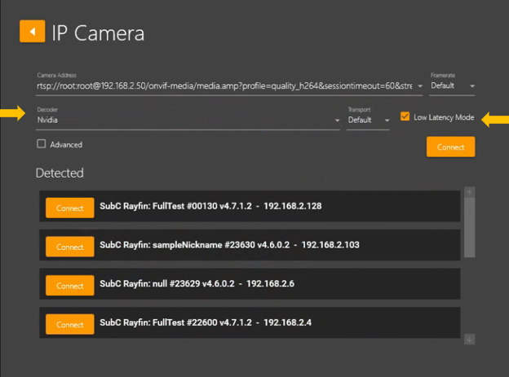Open the Decoder dropdown showing Nvidia
Image resolution: width=509 pixels, height=377 pixels.
(x=188, y=120)
